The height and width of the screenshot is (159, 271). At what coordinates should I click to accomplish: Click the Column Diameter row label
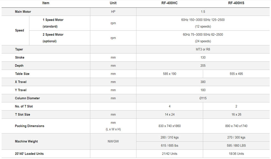pos(27,98)
